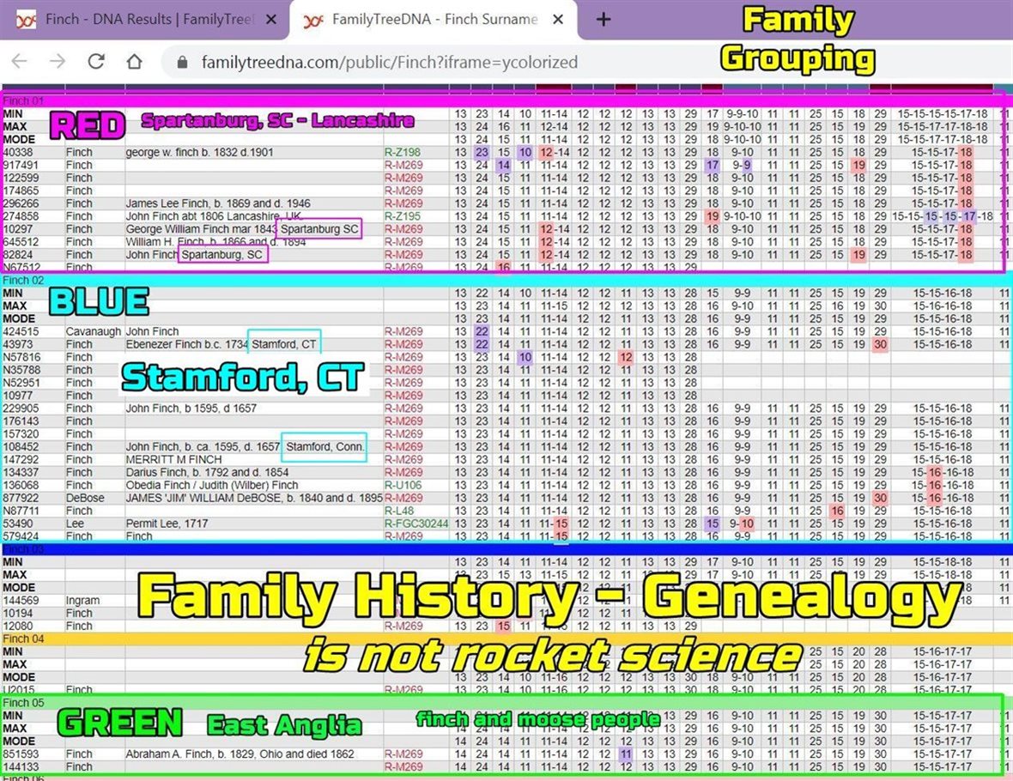The image size is (1013, 781).
Task: Open the R-L48 haplogroup link
Action: [398, 511]
